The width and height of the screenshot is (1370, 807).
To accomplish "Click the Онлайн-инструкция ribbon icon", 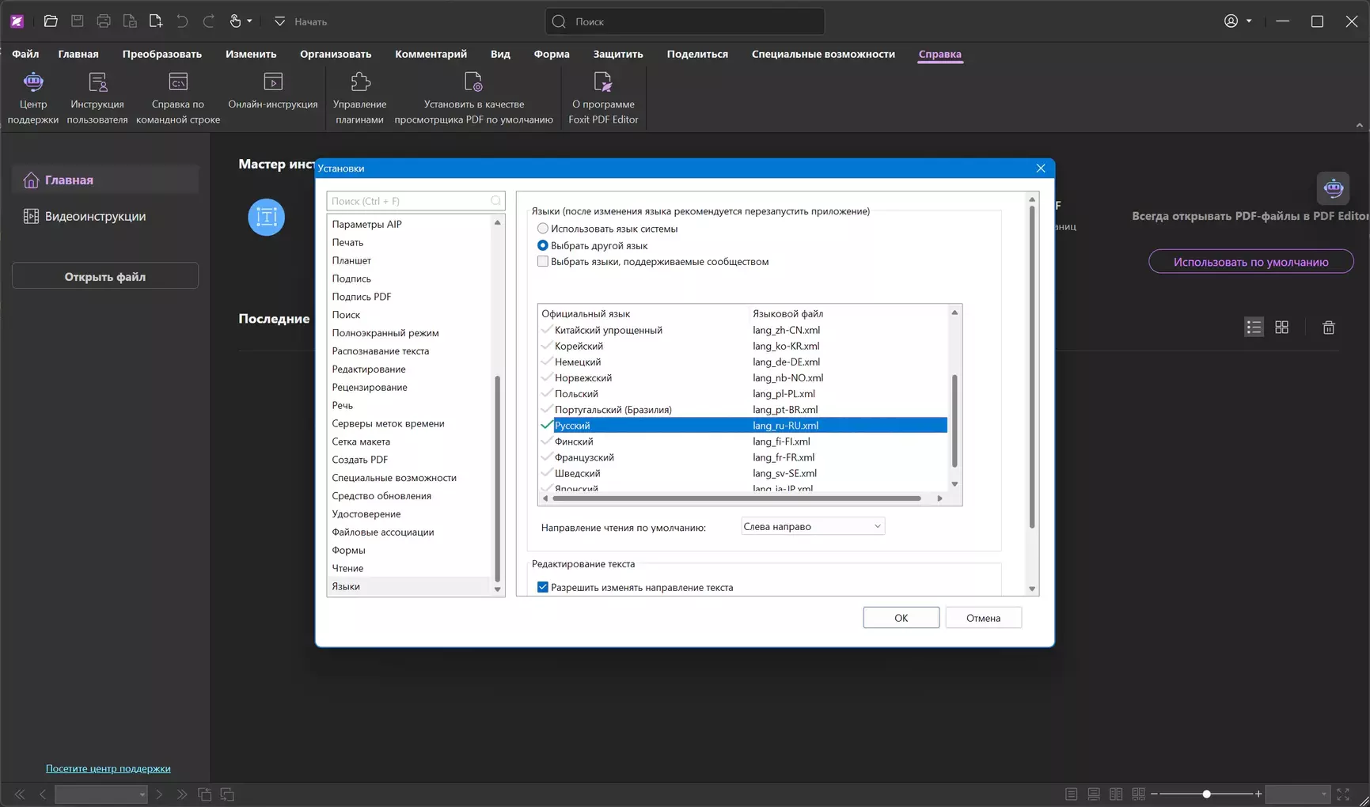I will 273,82.
